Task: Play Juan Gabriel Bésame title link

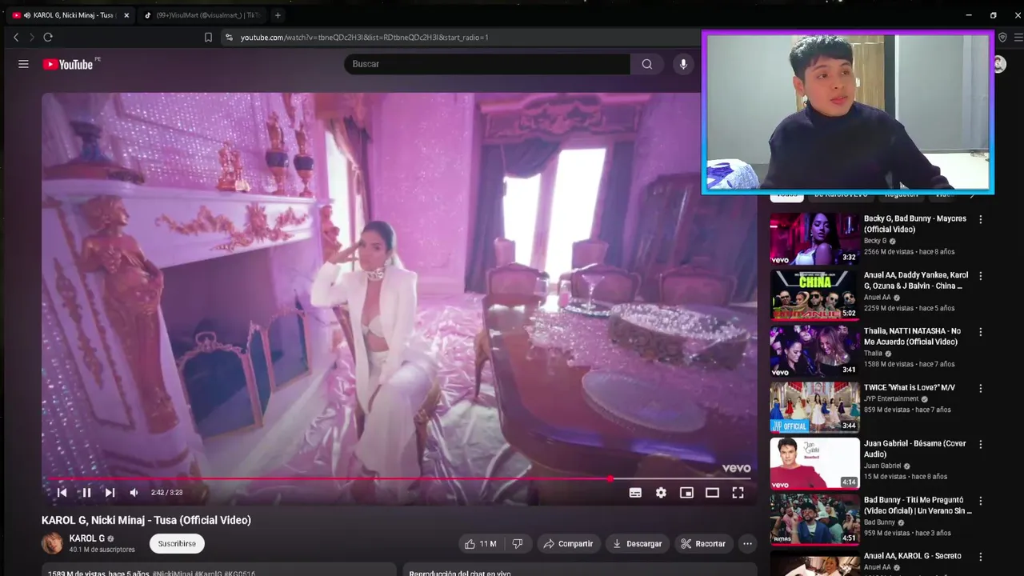Action: (915, 449)
